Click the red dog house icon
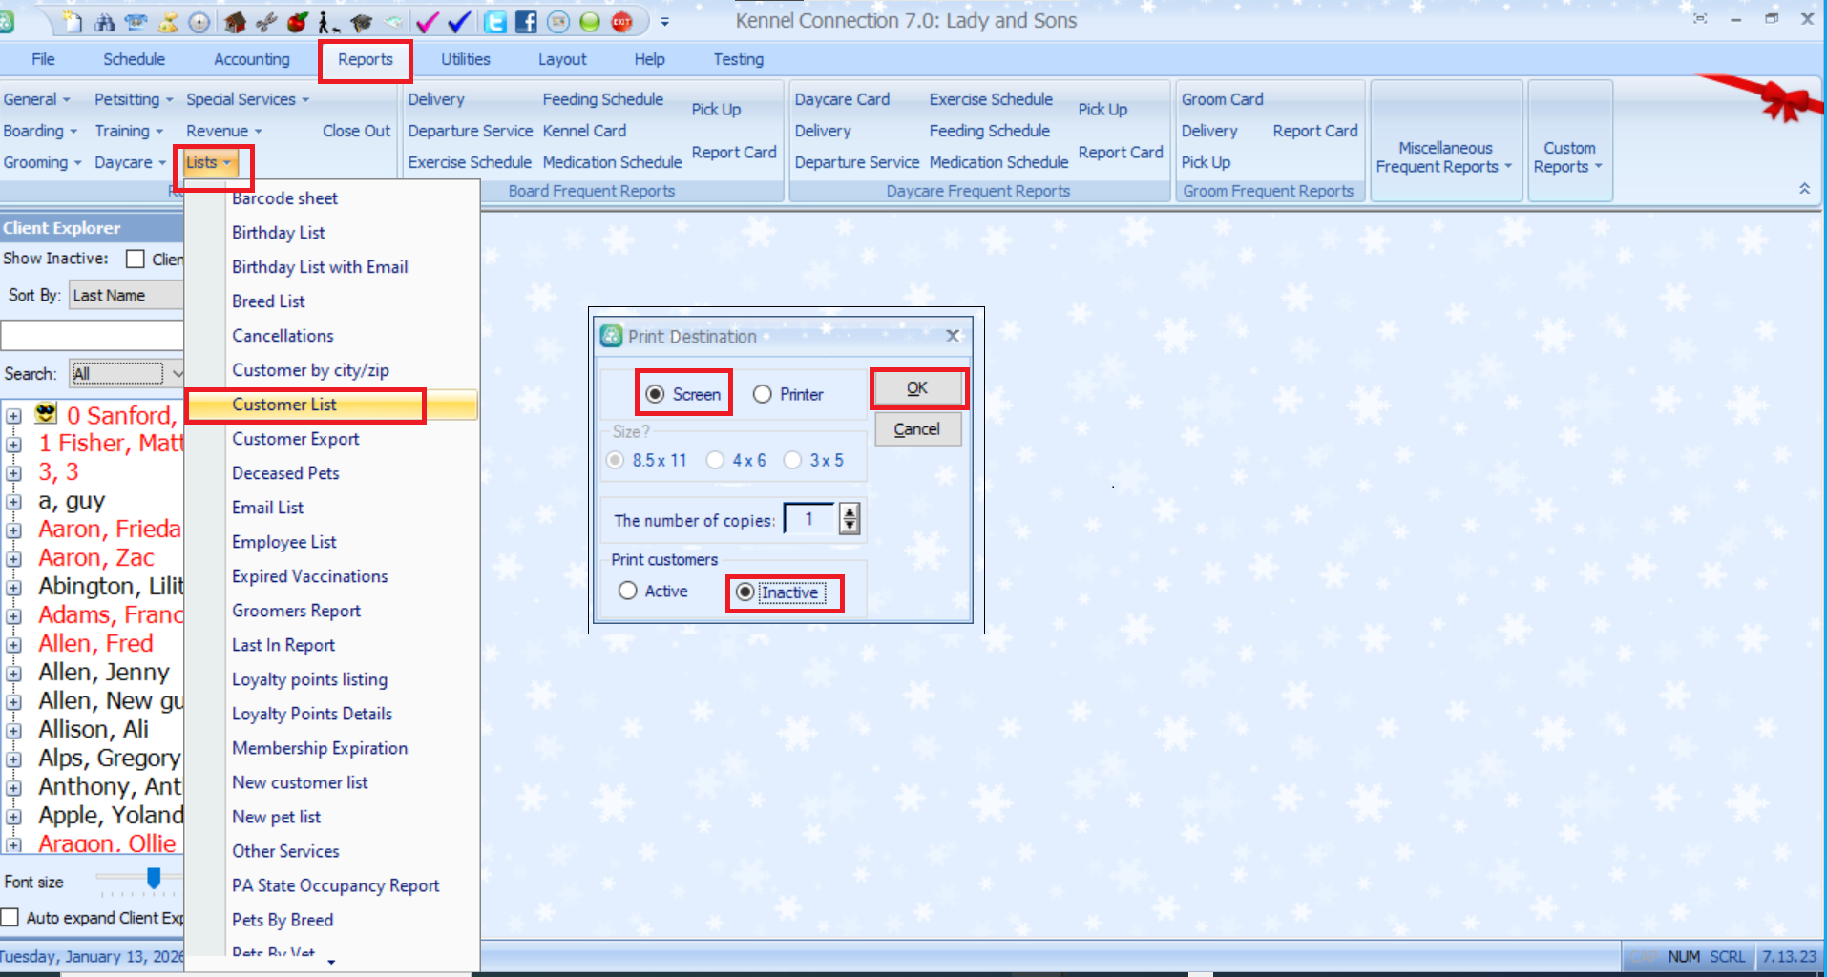The height and width of the screenshot is (977, 1827). 235,21
